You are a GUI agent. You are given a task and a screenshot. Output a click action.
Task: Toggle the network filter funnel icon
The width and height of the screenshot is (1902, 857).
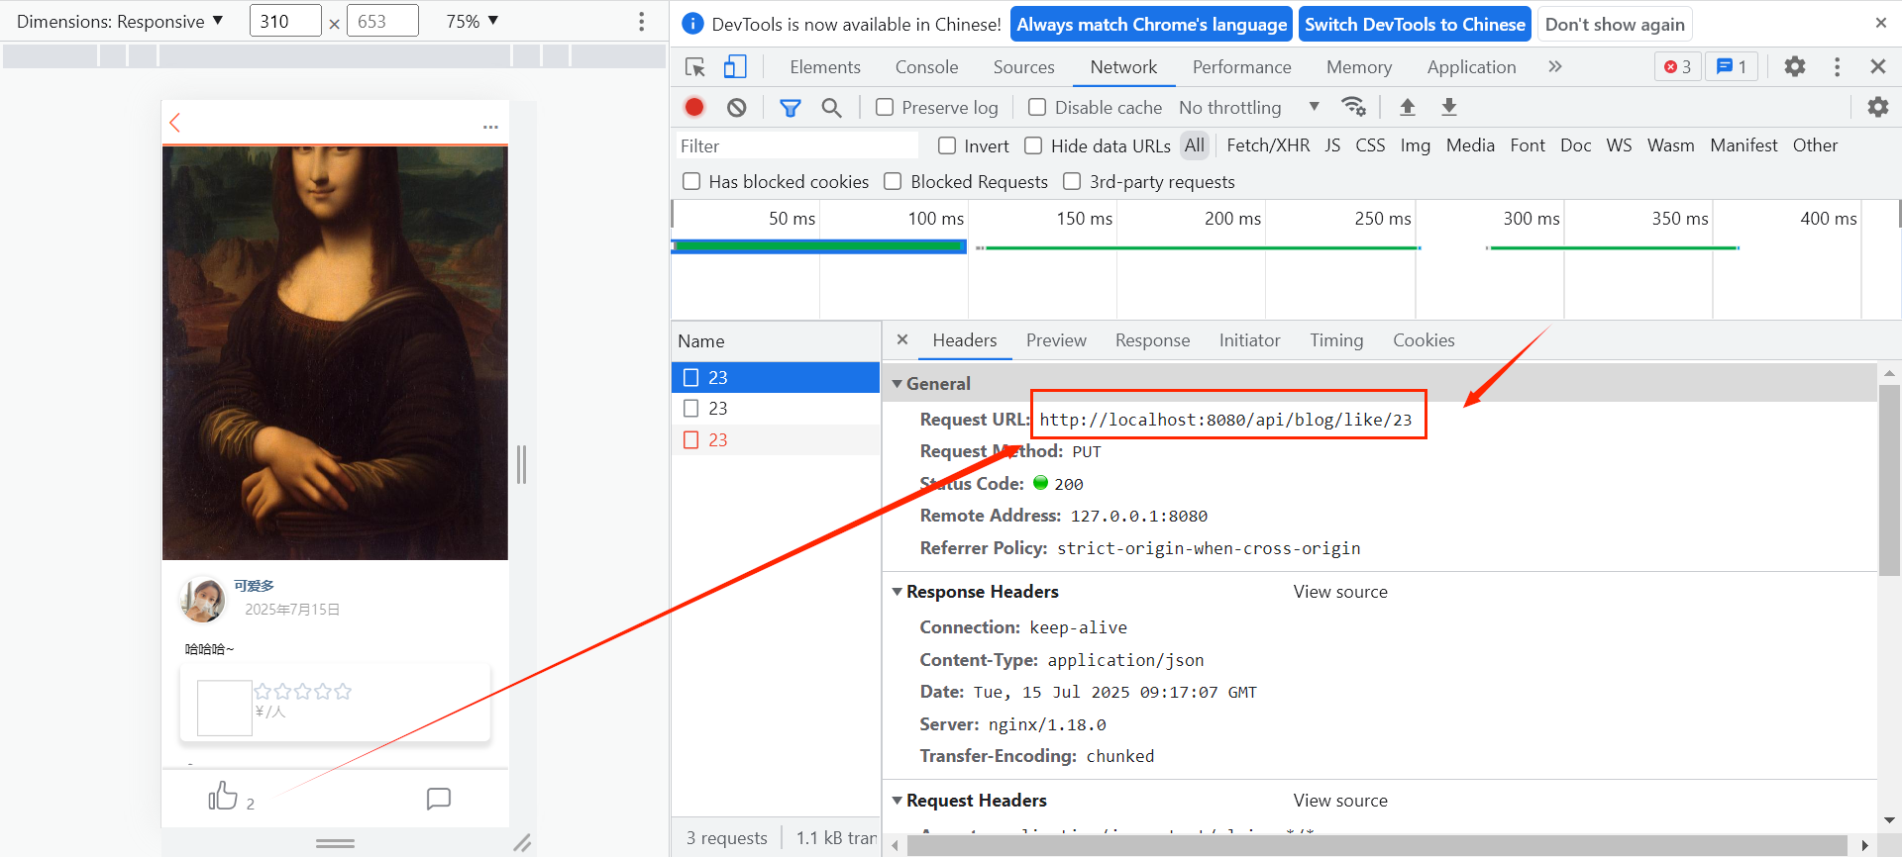point(790,107)
